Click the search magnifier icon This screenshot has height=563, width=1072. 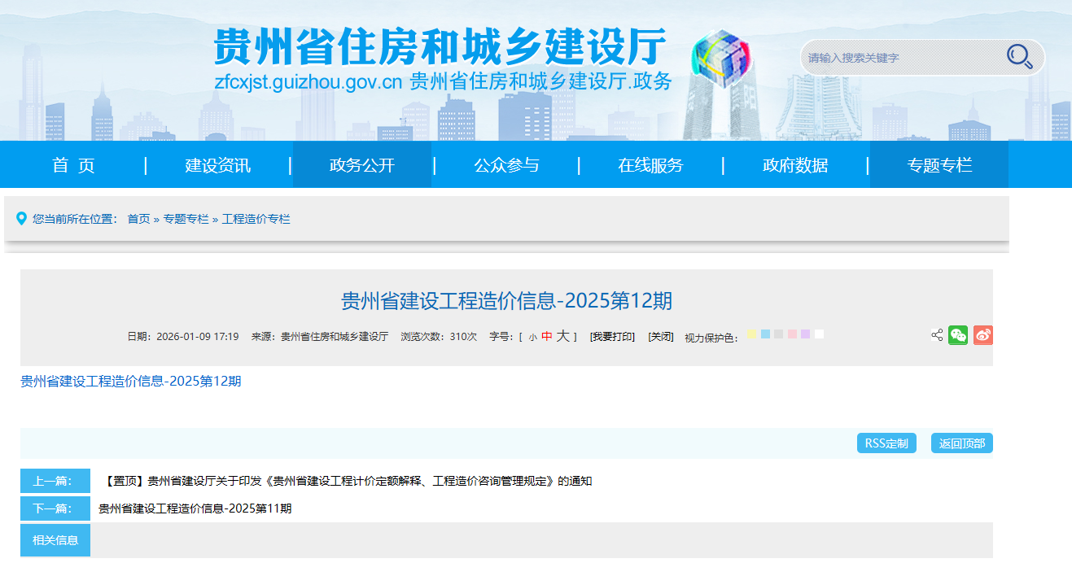[1019, 56]
